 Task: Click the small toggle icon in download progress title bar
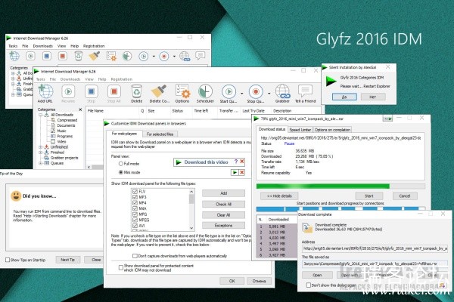pyautogui.click(x=387, y=119)
